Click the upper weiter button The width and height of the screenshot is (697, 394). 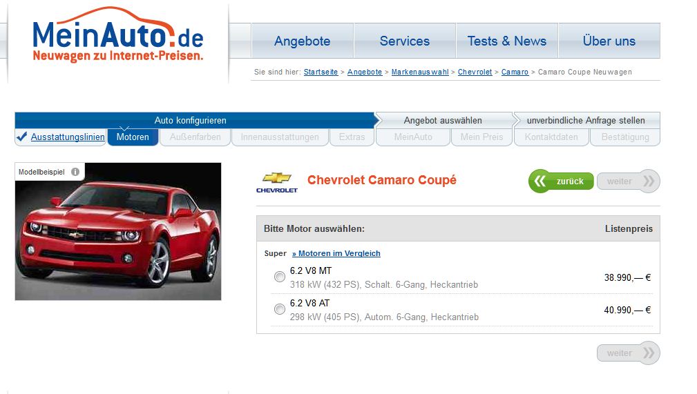(628, 181)
